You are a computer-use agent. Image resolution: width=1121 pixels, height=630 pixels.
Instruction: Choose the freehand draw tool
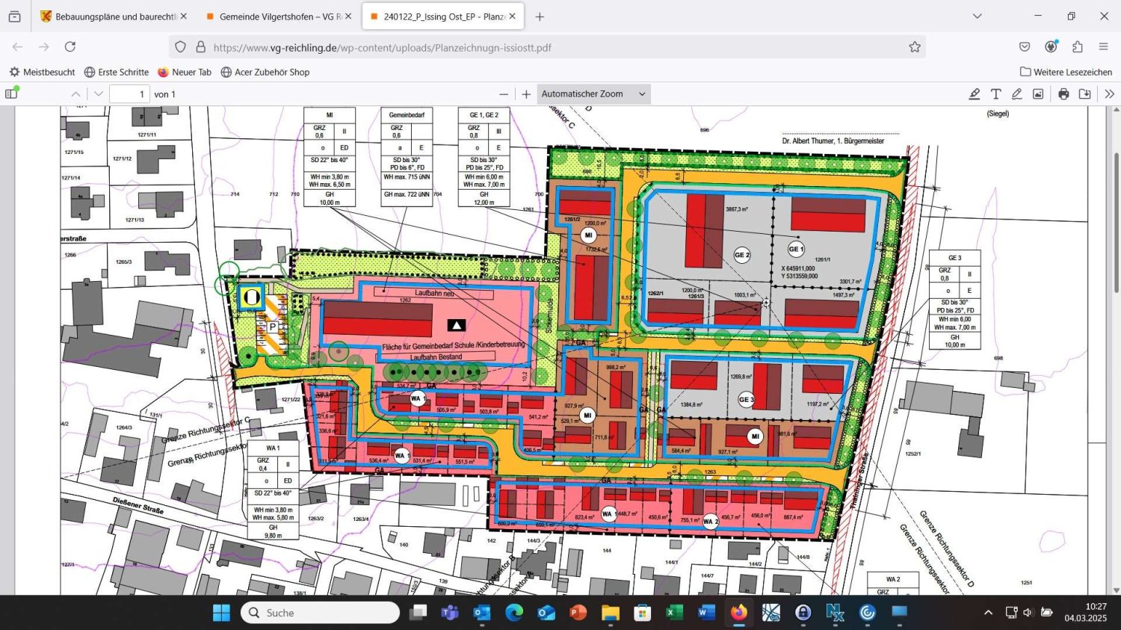[1016, 94]
